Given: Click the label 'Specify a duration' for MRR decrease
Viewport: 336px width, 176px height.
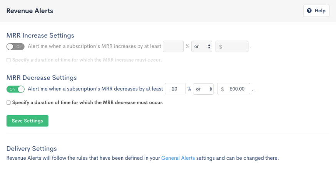Looking at the screenshot, I should pos(88,102).
